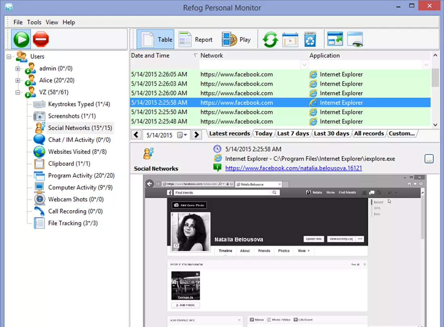Sort by the Network column header
The width and height of the screenshot is (444, 327).
tap(253, 55)
